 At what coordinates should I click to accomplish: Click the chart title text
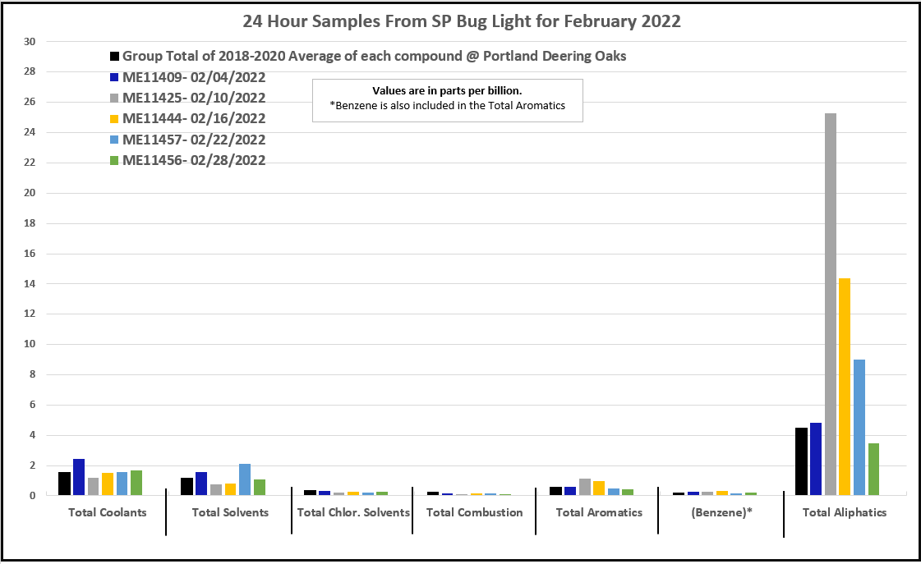coord(461,21)
